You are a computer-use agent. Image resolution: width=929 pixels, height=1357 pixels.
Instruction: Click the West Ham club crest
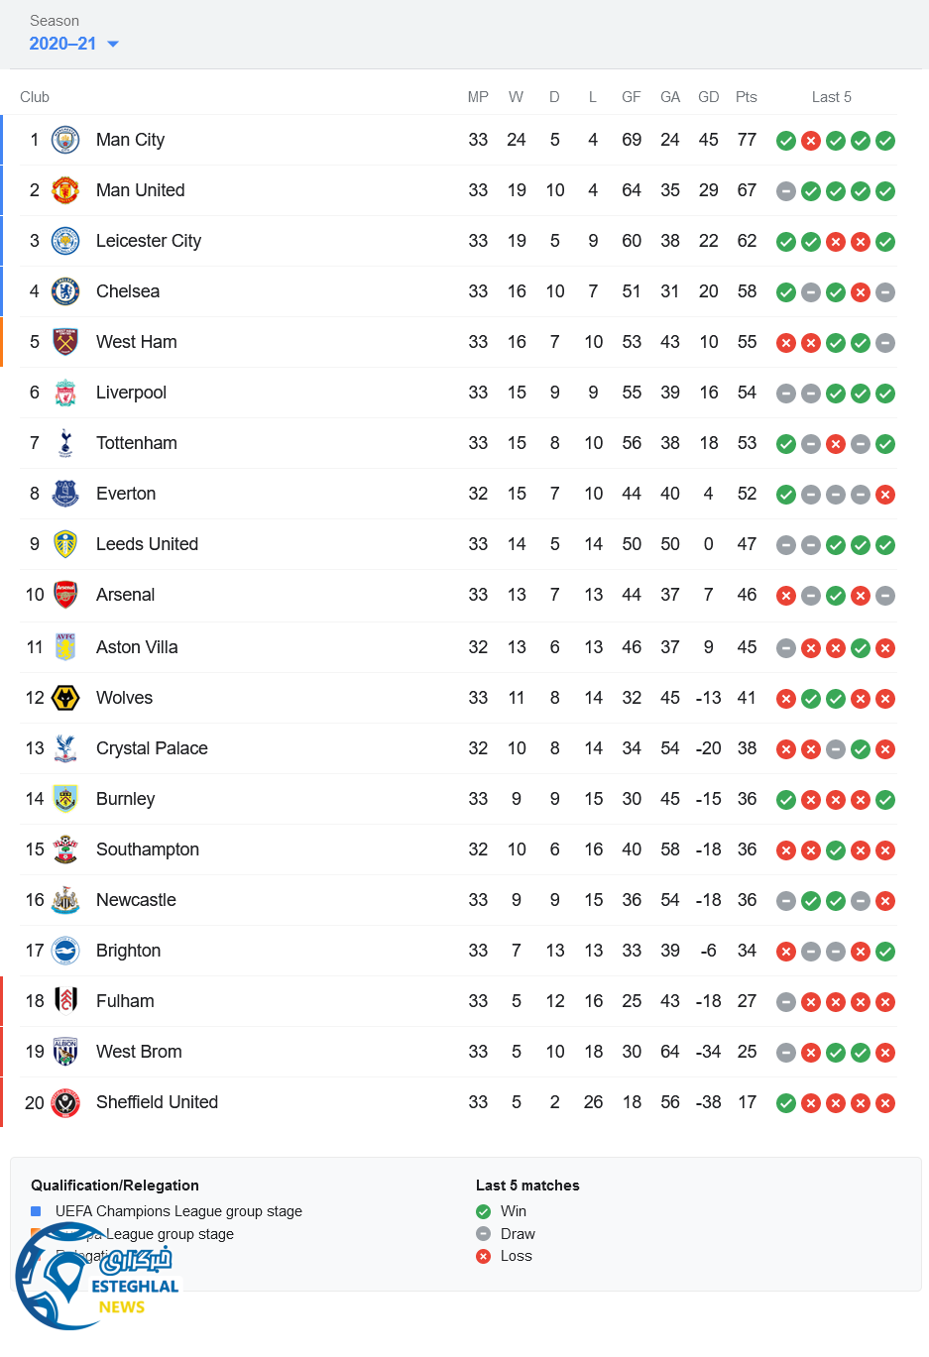[65, 342]
